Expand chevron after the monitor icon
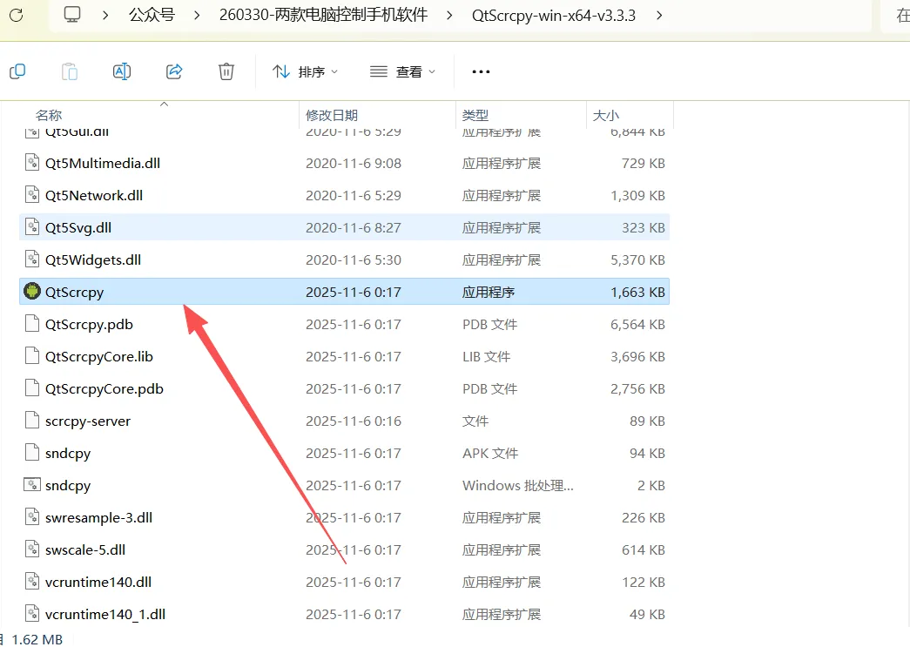The width and height of the screenshot is (910, 647). coord(105,15)
